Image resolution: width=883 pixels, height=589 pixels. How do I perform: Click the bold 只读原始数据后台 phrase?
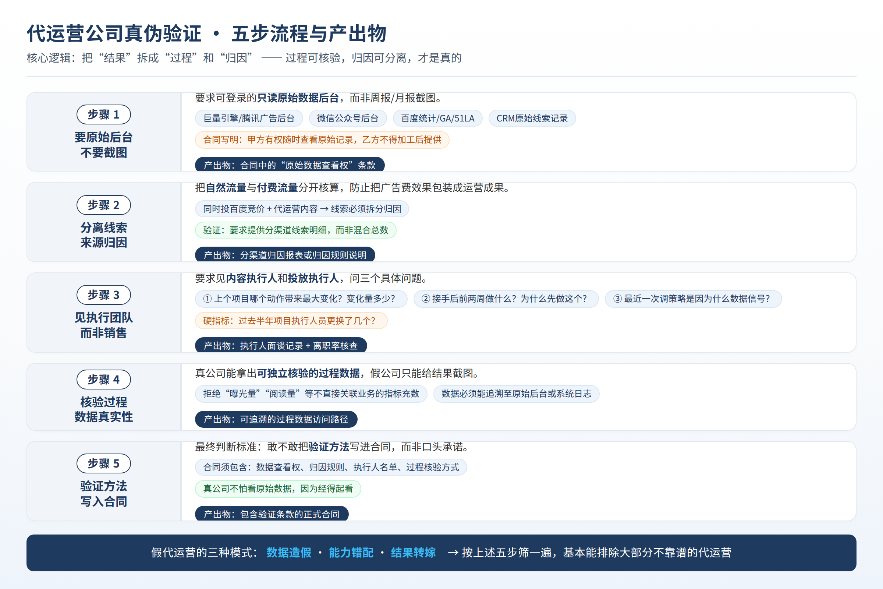pos(298,98)
